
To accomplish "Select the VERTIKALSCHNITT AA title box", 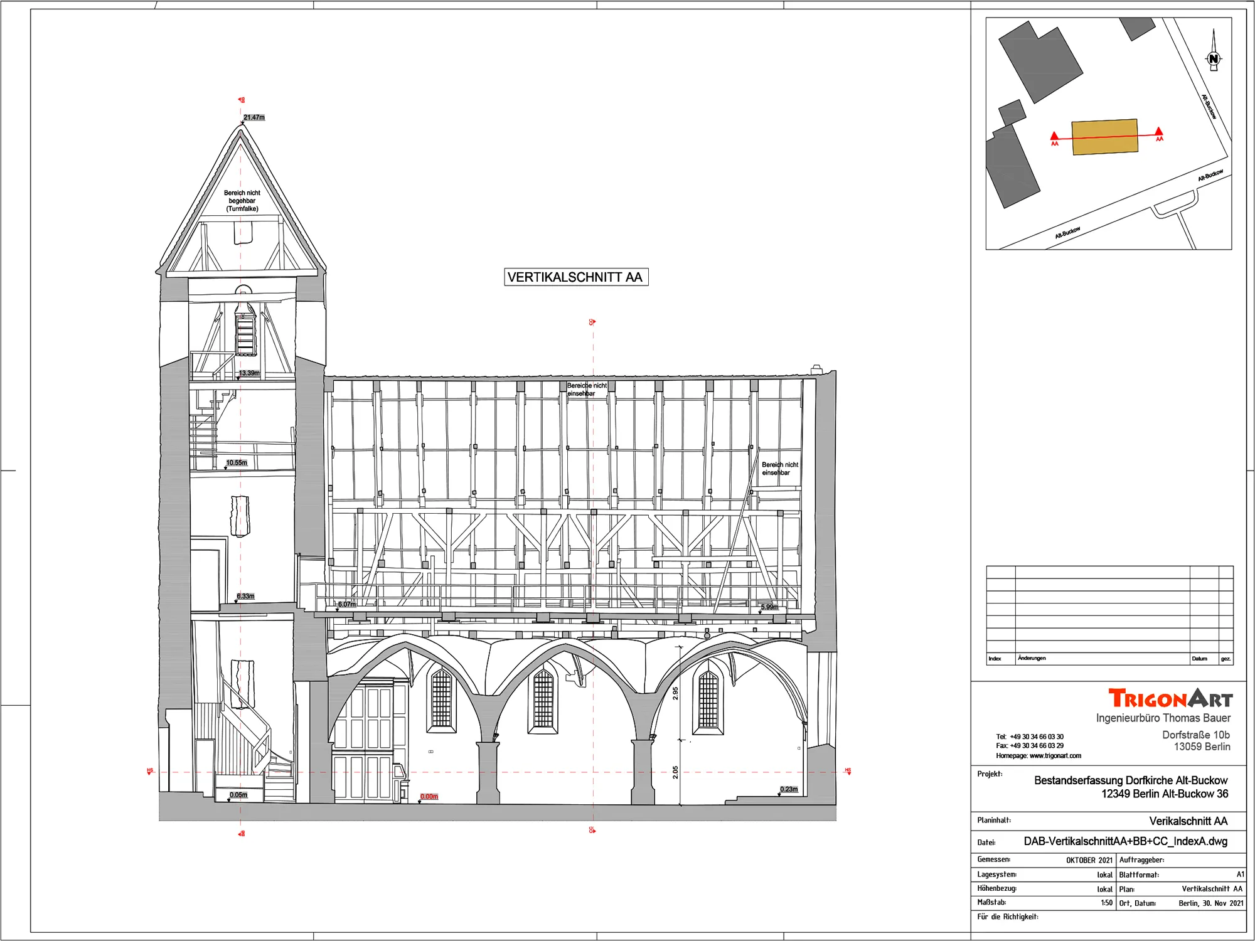I will [x=576, y=277].
